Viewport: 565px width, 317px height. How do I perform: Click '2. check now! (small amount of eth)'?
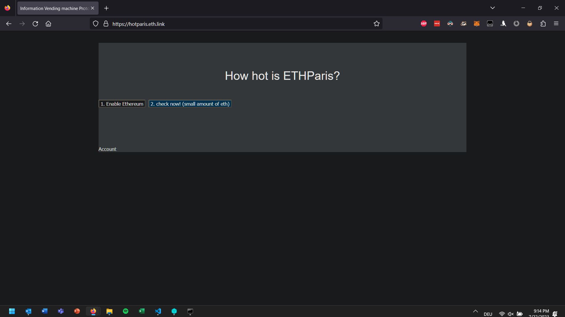190,104
